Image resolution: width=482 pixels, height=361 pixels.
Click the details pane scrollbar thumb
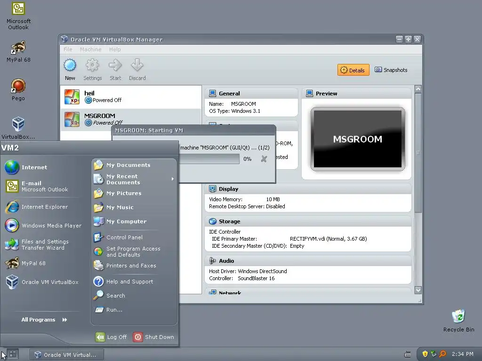[418, 153]
